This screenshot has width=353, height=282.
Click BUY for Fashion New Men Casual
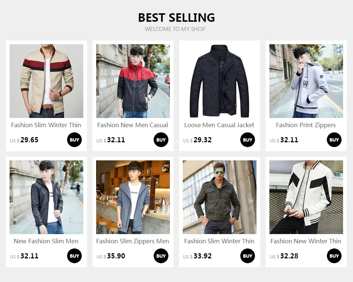click(161, 140)
